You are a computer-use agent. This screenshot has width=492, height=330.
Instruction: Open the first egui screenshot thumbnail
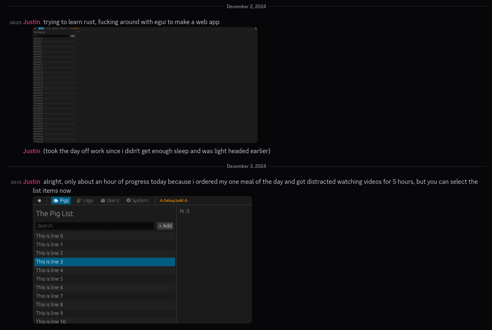pos(145,85)
